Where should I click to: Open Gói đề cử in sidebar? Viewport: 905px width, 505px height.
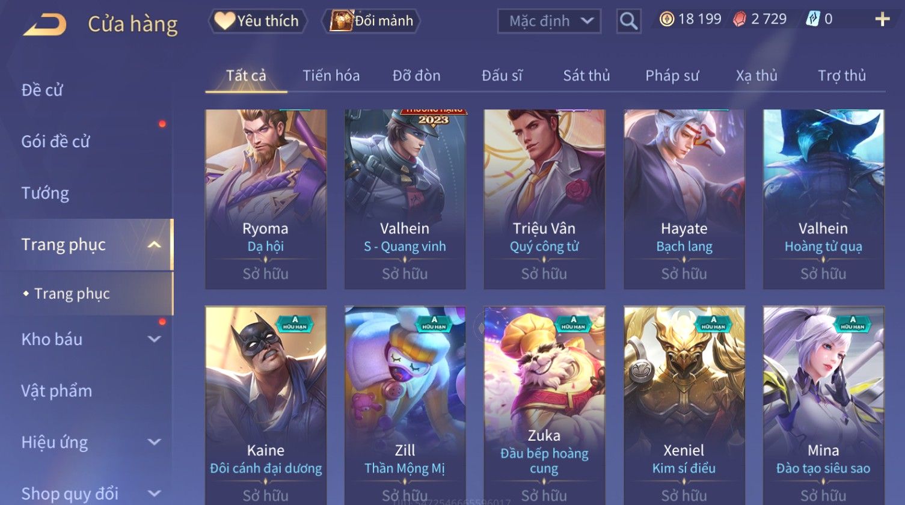click(x=55, y=142)
